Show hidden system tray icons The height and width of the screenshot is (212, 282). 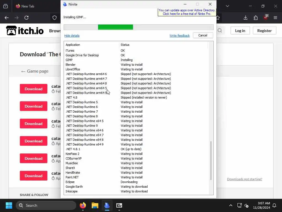pos(231,205)
